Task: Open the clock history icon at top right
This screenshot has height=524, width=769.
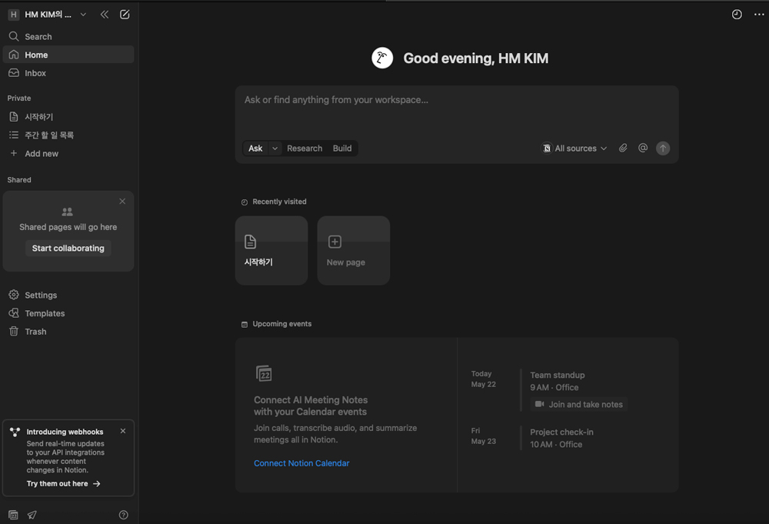Action: [737, 15]
